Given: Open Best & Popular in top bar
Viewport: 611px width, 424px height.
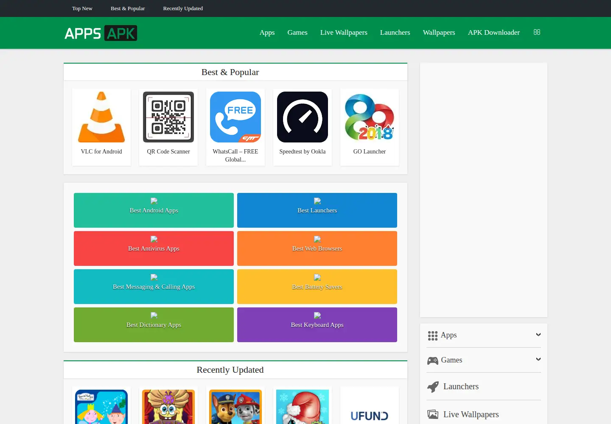Looking at the screenshot, I should (x=128, y=8).
